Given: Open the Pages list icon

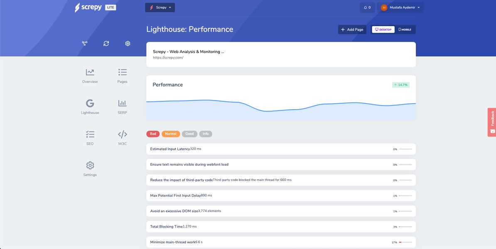Looking at the screenshot, I should [x=123, y=72].
